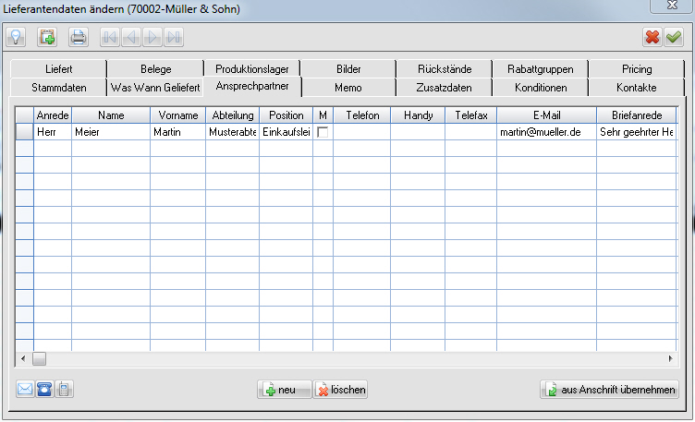Click the red X cancel icon
The height and width of the screenshot is (422, 695).
coord(652,37)
